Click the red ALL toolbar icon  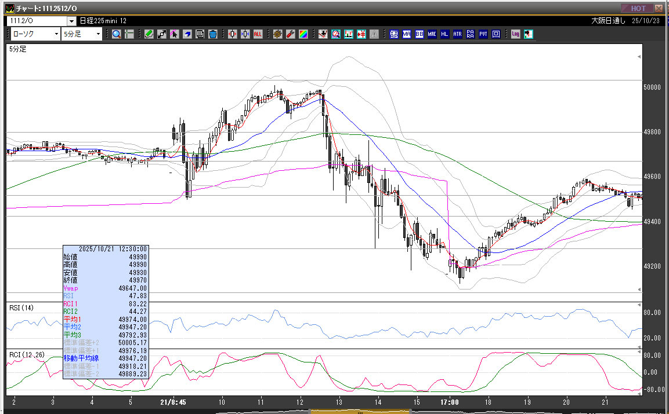click(258, 34)
